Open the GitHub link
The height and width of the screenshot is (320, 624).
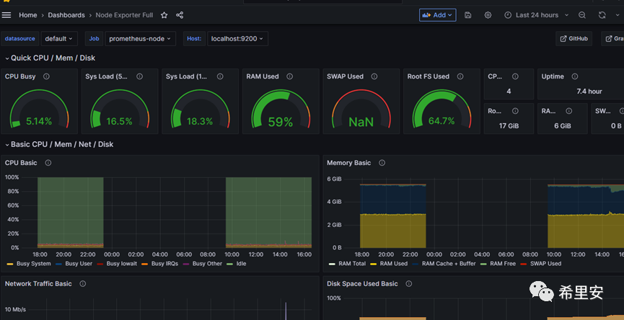click(574, 39)
